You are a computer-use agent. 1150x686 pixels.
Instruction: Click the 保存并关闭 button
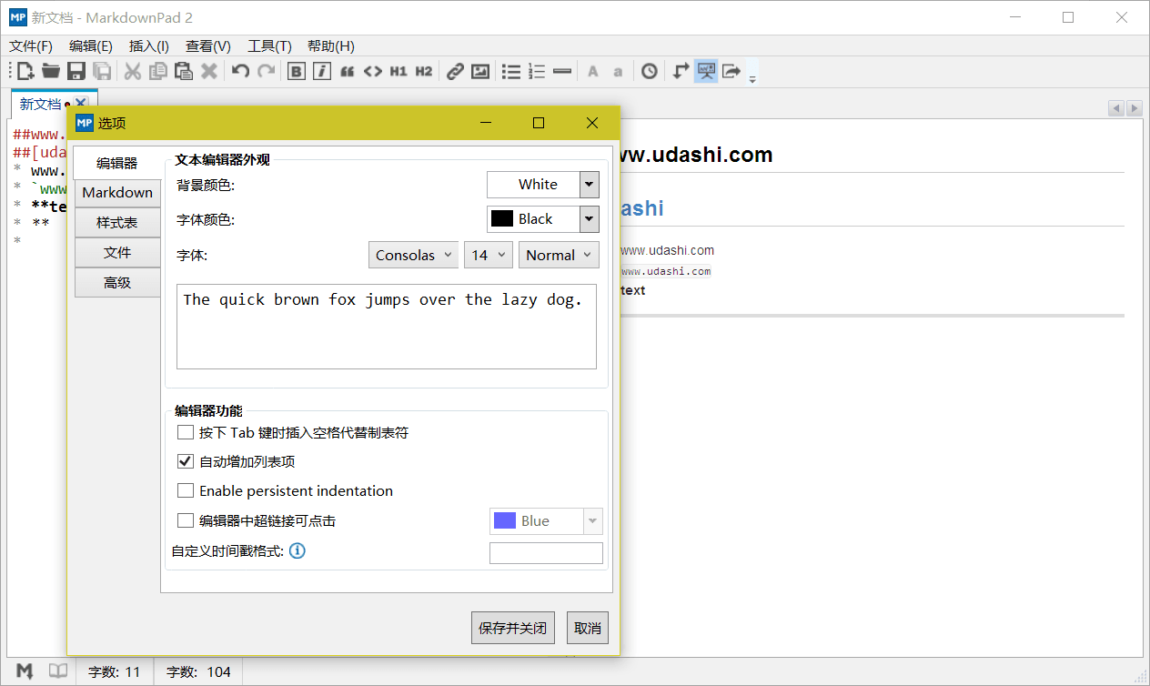(x=513, y=628)
